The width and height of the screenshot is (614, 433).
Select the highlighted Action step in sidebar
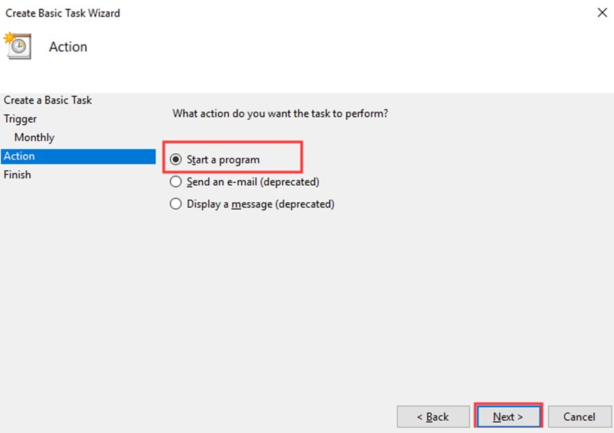coord(78,157)
